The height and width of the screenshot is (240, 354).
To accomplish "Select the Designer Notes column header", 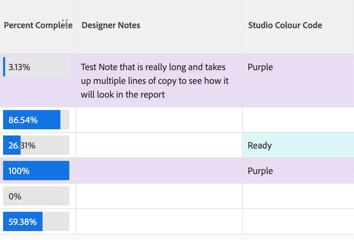I will point(111,25).
